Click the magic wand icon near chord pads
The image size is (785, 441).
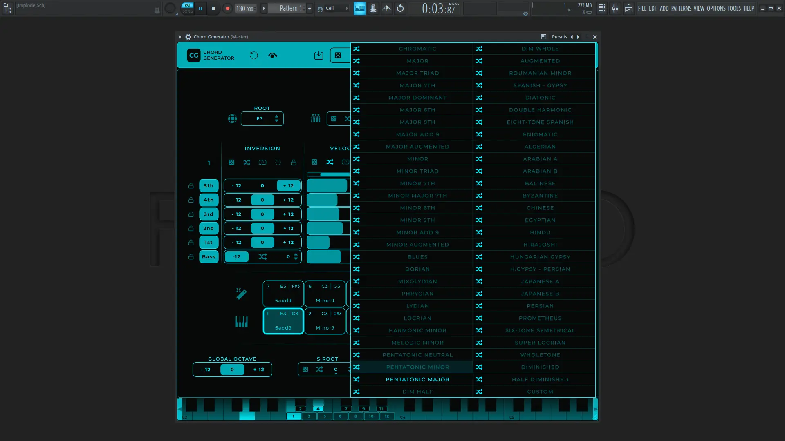[241, 293]
